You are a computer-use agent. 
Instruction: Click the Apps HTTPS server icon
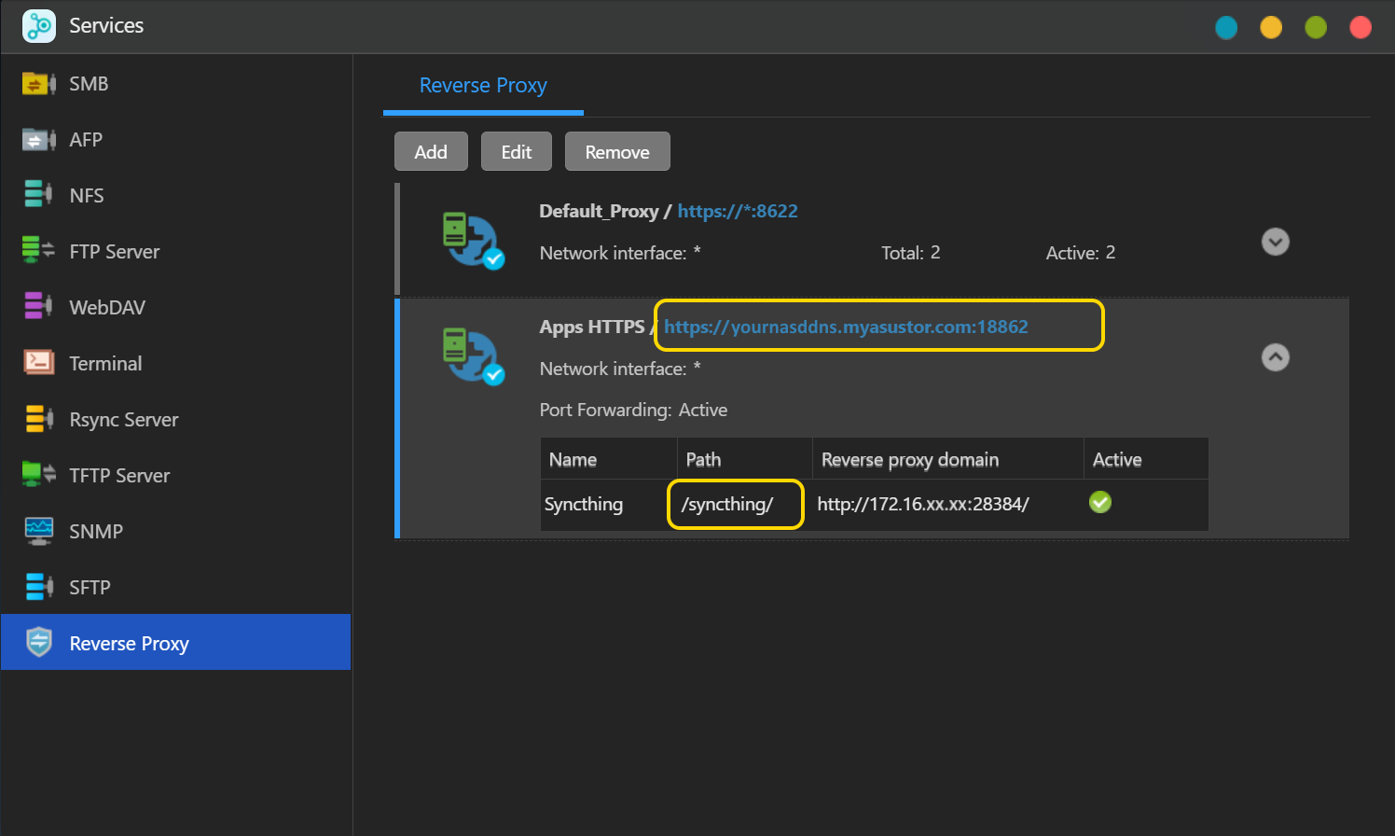click(473, 356)
